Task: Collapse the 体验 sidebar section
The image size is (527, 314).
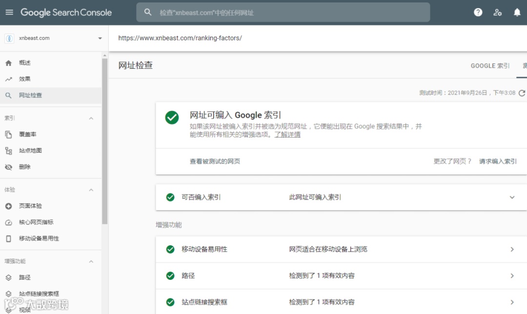Action: click(x=91, y=190)
